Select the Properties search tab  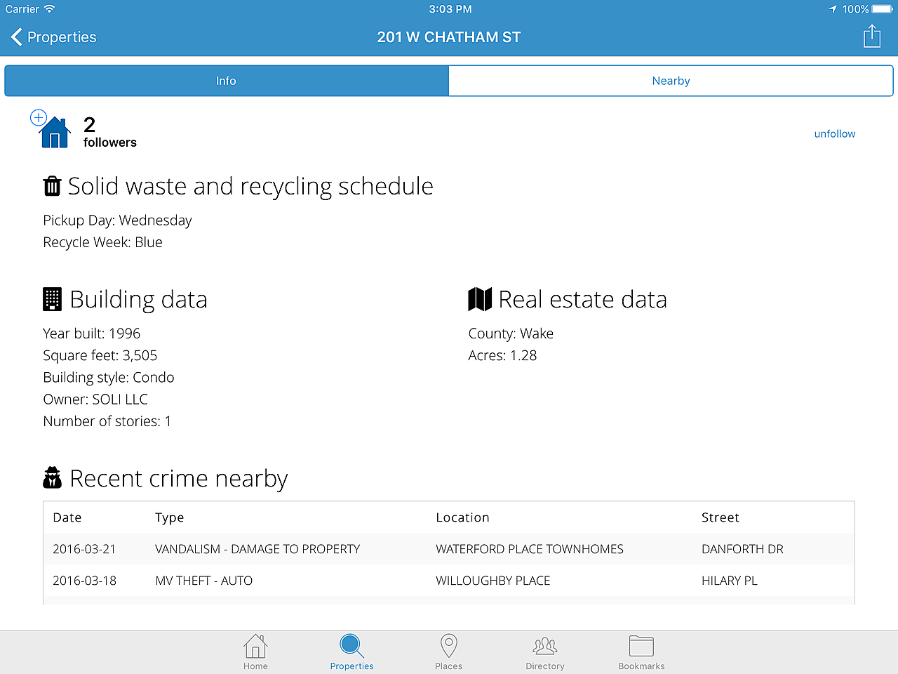351,652
